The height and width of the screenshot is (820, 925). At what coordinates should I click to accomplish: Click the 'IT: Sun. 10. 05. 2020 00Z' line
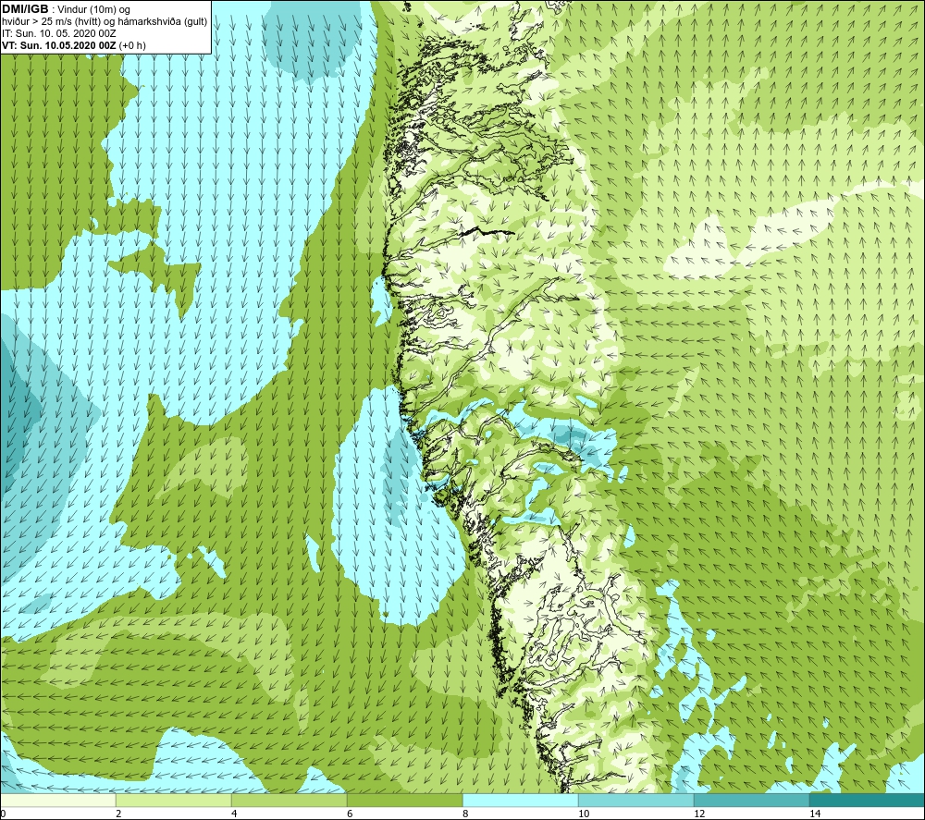click(x=58, y=33)
